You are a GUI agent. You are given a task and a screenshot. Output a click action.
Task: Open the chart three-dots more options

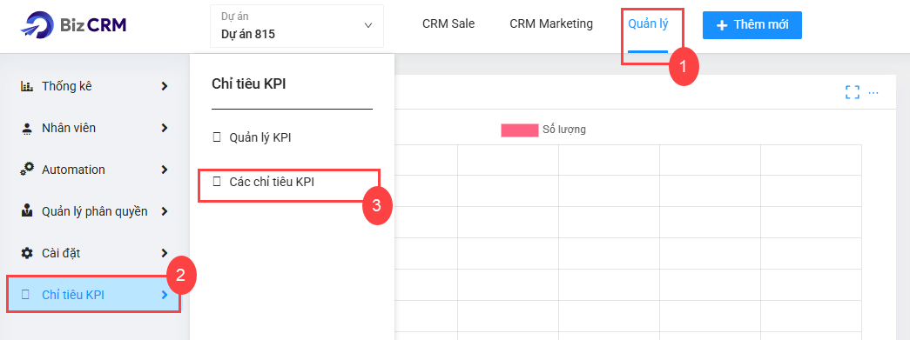click(873, 92)
